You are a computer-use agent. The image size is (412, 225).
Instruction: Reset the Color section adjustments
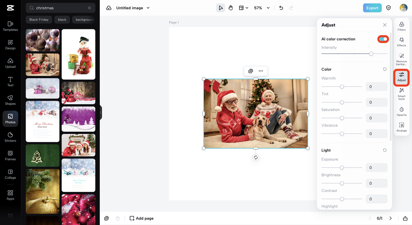[385, 69]
